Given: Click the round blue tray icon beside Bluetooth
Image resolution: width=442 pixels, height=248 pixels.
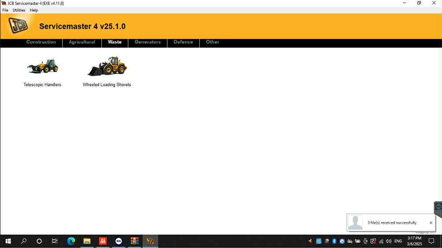Looking at the screenshot, I should tap(342, 241).
